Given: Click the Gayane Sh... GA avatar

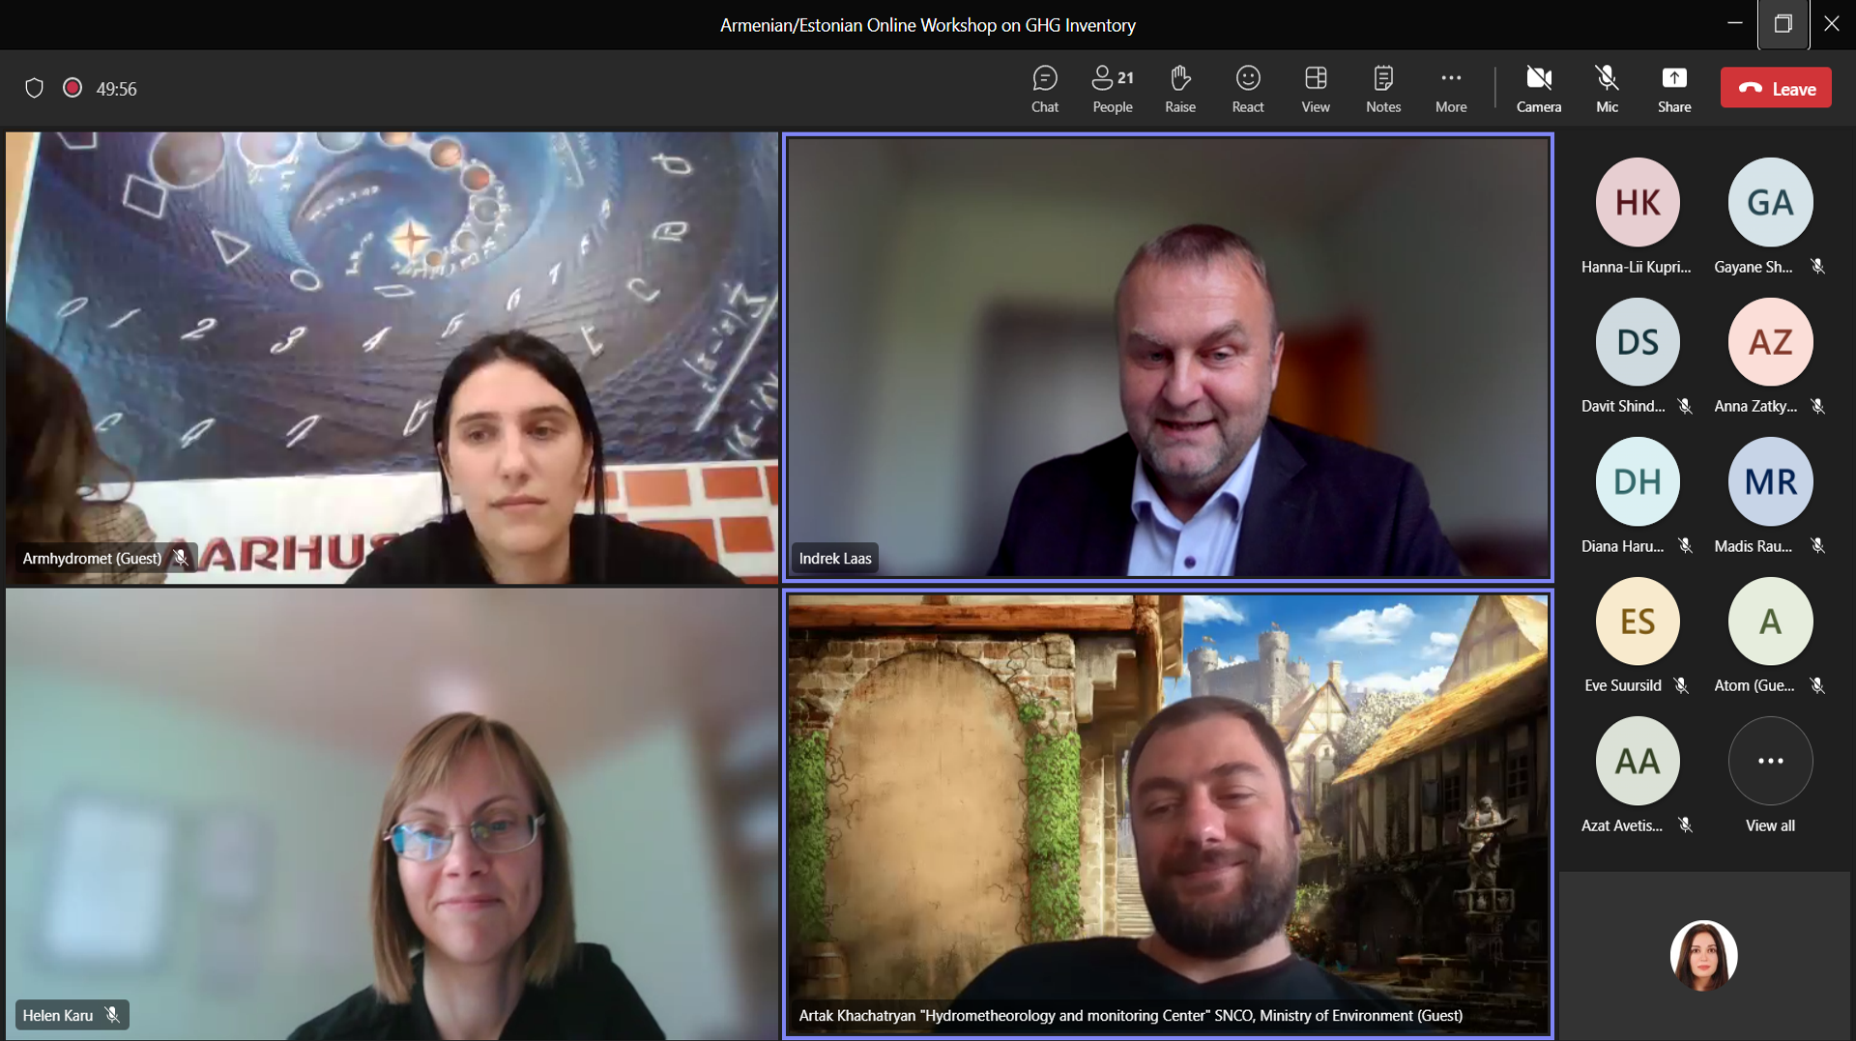Looking at the screenshot, I should pyautogui.click(x=1769, y=203).
